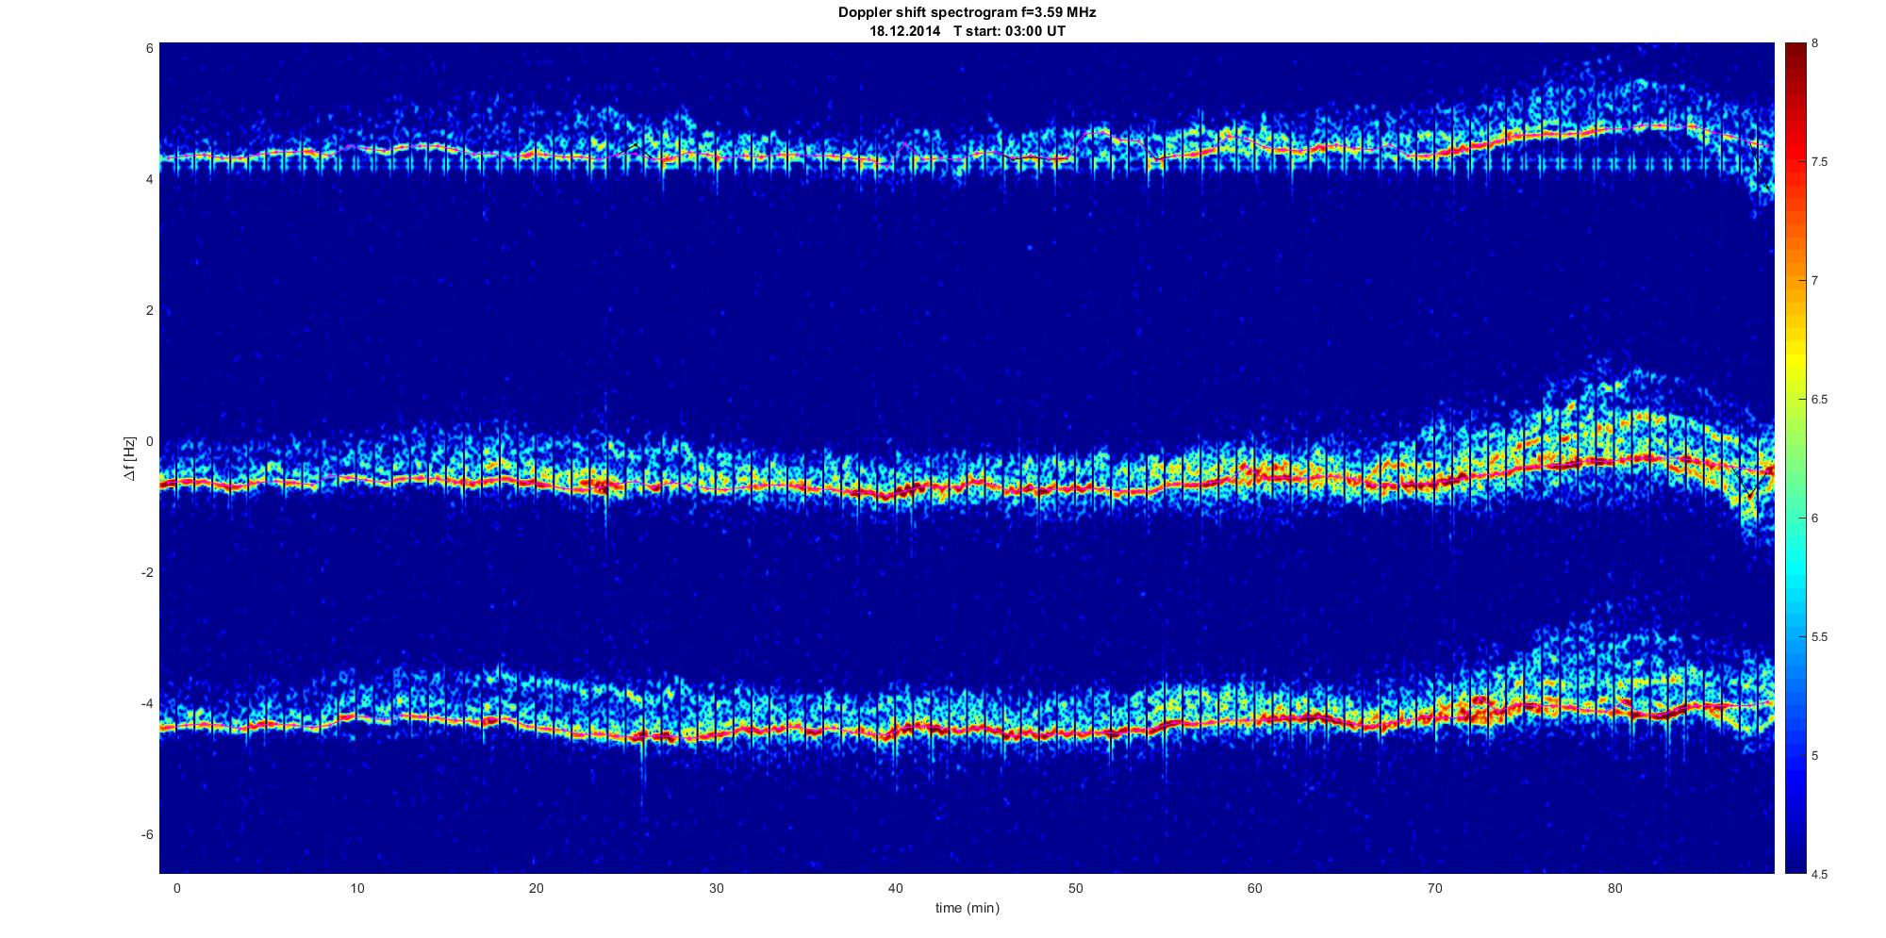Click the y-axis tick label '4'
Image resolution: width=1886 pixels, height=938 pixels.
click(150, 179)
